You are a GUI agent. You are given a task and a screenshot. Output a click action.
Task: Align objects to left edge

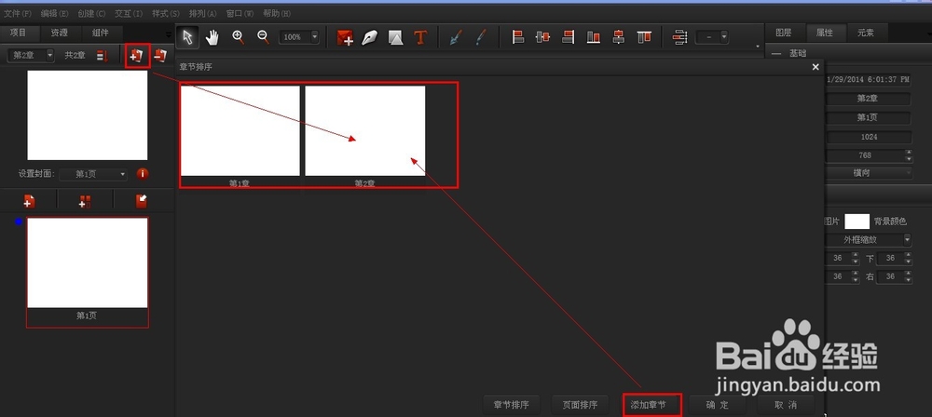pos(517,37)
